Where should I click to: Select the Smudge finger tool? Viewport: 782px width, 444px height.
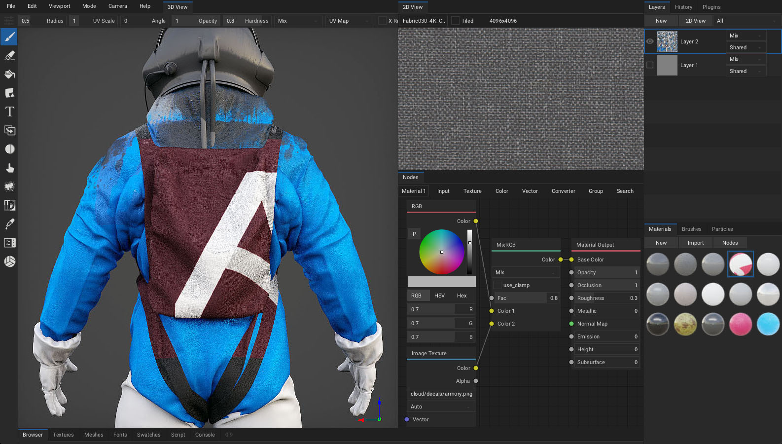coord(9,168)
